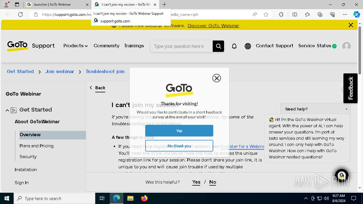This screenshot has width=363, height=204.
Task: Launch Firefox from taskbar
Action: pyautogui.click(x=144, y=198)
